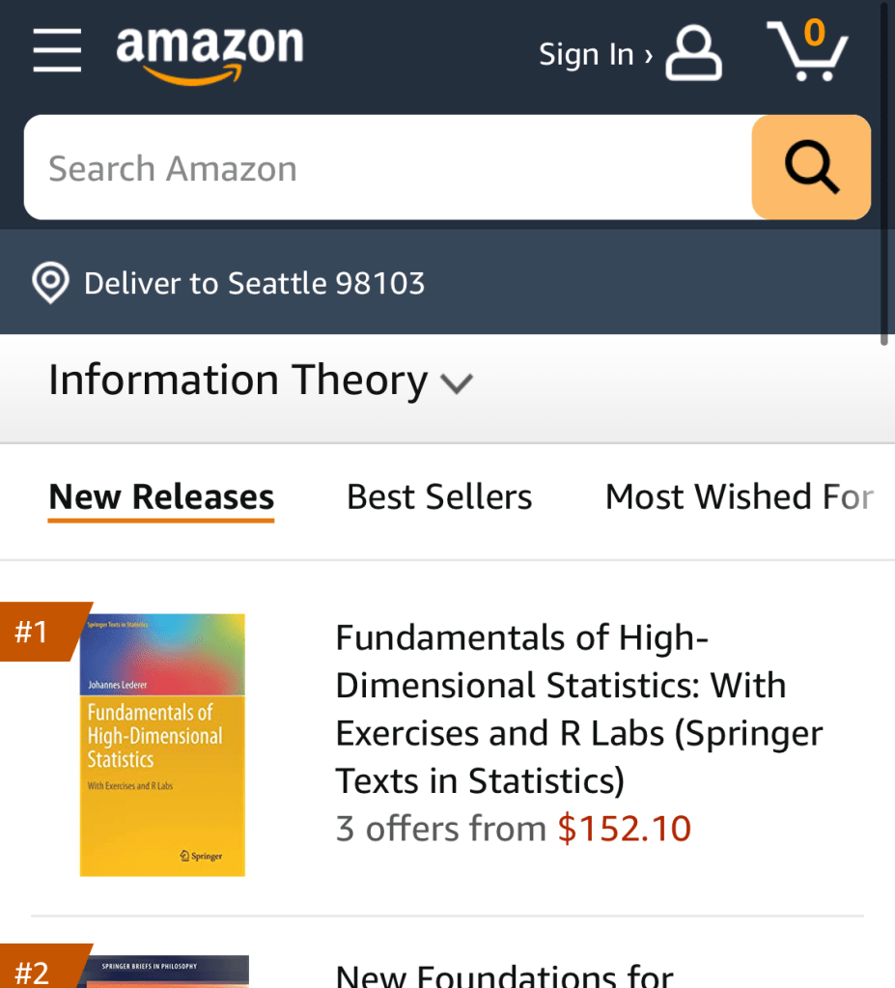This screenshot has height=988, width=895.
Task: Open the shopping cart
Action: click(807, 51)
